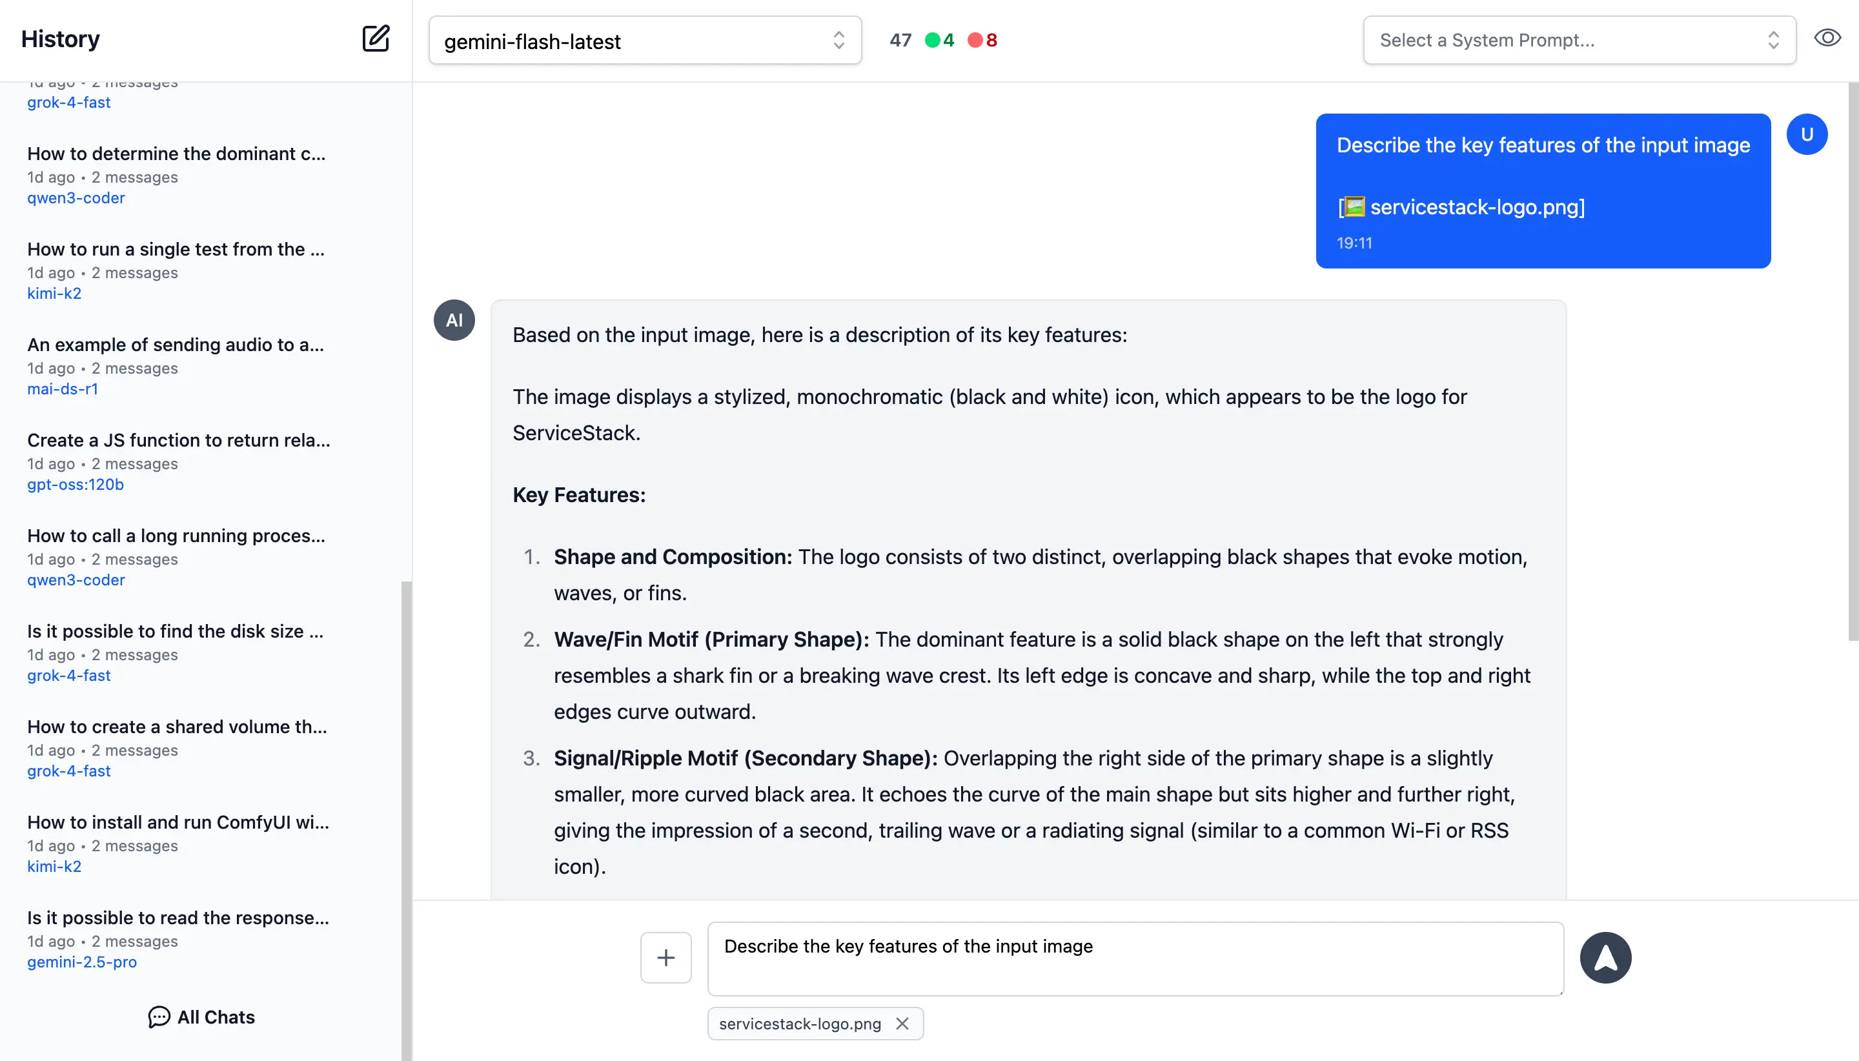Click the chat area vertical scrollbar
1859x1061 pixels.
[x=1853, y=361]
